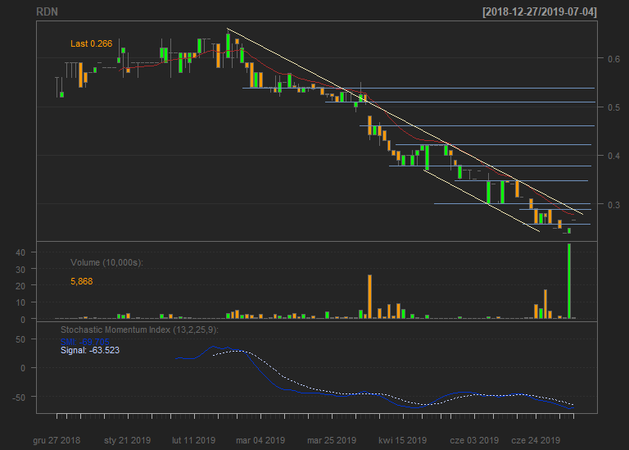Click the RDN ticker title
This screenshot has width=629, height=450.
(x=47, y=12)
